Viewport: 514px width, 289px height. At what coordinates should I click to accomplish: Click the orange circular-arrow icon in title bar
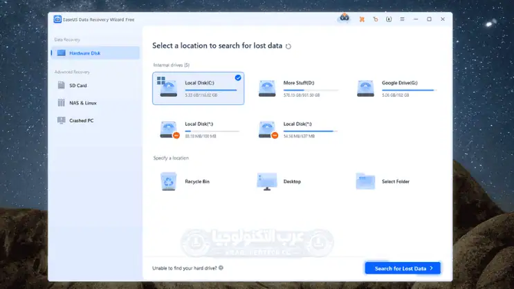coord(376,19)
